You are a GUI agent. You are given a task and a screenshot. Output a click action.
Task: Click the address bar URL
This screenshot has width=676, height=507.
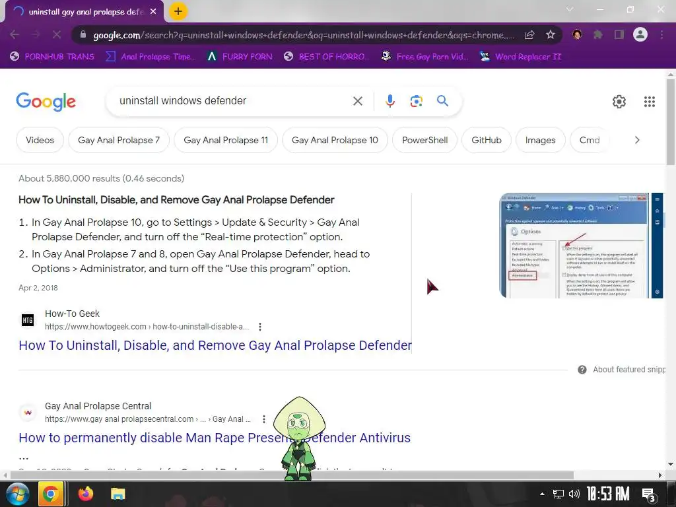(x=304, y=35)
